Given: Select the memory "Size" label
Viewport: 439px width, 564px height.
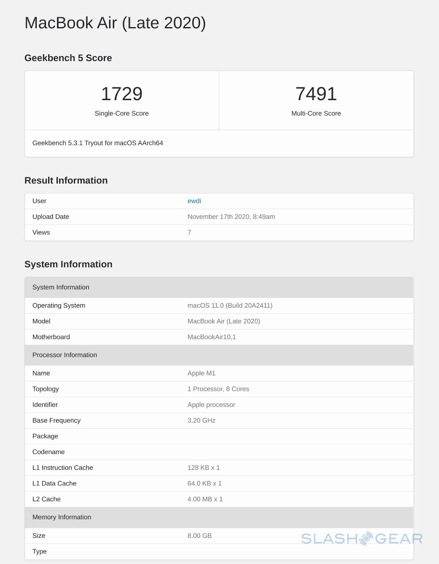Looking at the screenshot, I should [x=39, y=536].
